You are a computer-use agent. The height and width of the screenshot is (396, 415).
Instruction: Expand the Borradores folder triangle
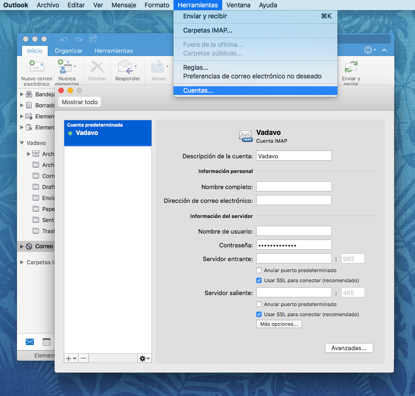[22, 105]
